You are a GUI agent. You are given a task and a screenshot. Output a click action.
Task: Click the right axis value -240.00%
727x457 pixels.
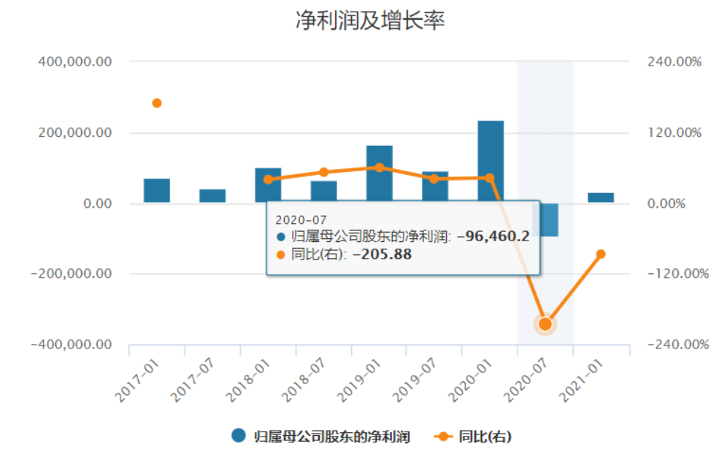678,345
